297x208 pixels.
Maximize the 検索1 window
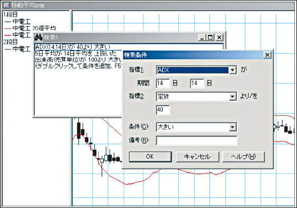point(210,37)
